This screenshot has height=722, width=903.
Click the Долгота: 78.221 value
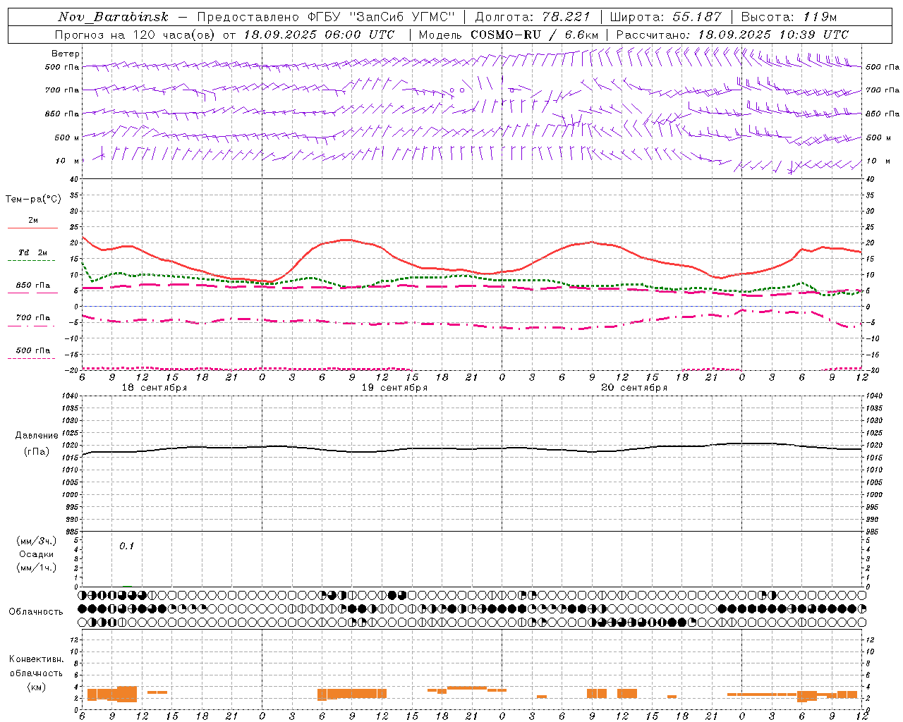tap(532, 17)
